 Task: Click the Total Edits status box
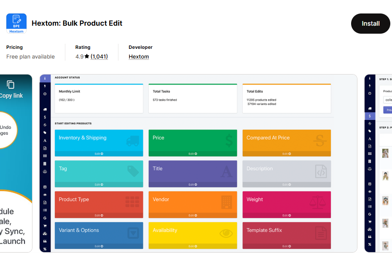pos(287,99)
